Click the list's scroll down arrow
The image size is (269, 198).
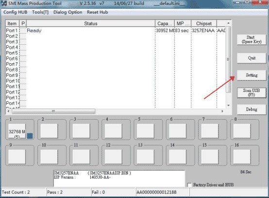coord(228,105)
